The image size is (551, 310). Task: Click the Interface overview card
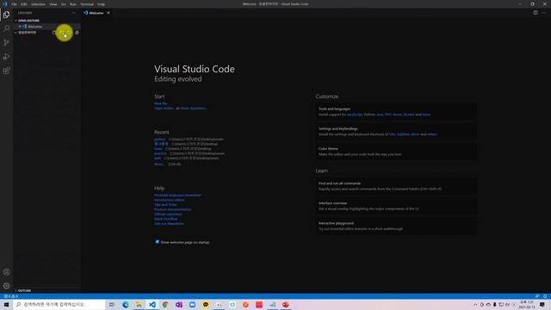coord(396,206)
